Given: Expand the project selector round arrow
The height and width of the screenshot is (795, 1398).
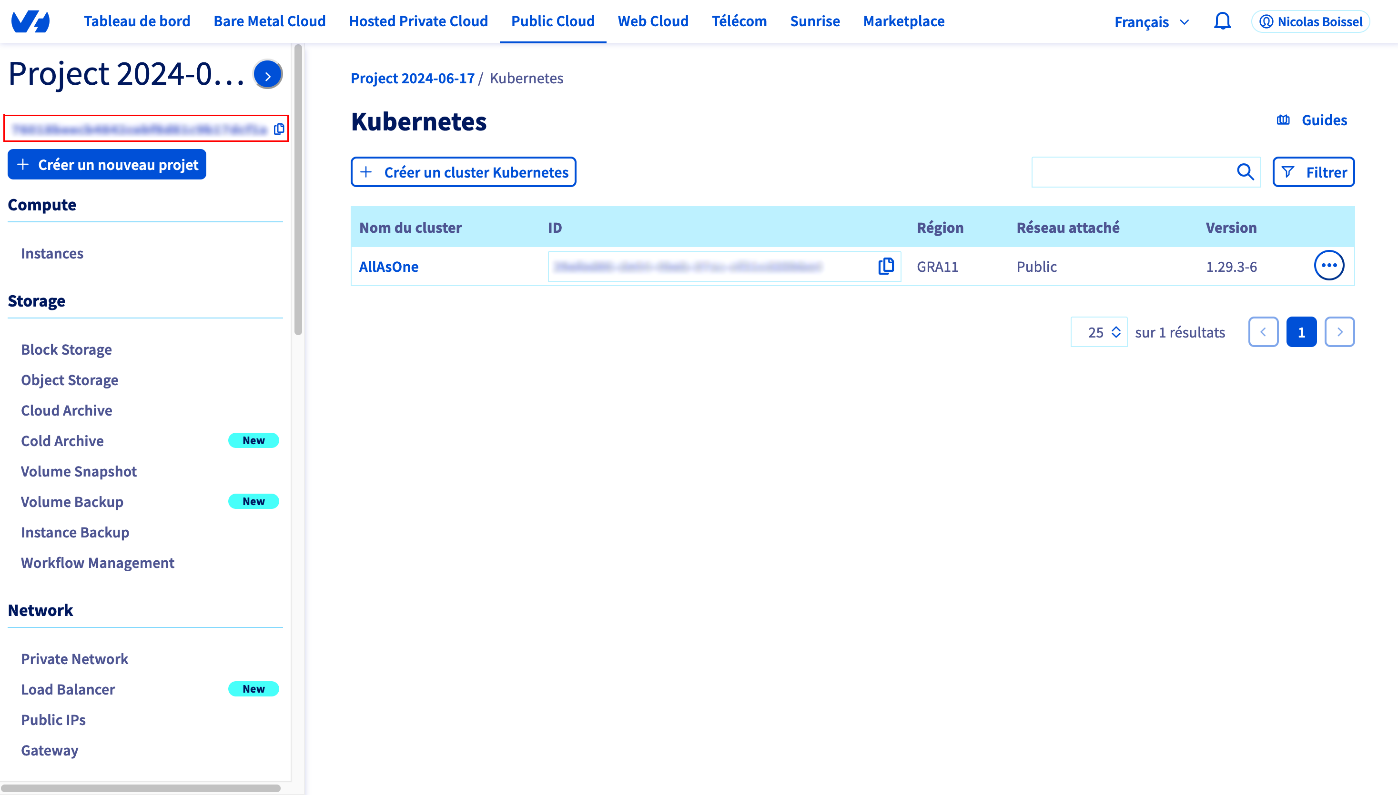Looking at the screenshot, I should 267,75.
